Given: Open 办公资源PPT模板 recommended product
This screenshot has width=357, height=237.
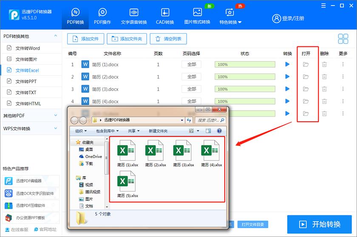Looking at the screenshot, I should tap(31, 218).
